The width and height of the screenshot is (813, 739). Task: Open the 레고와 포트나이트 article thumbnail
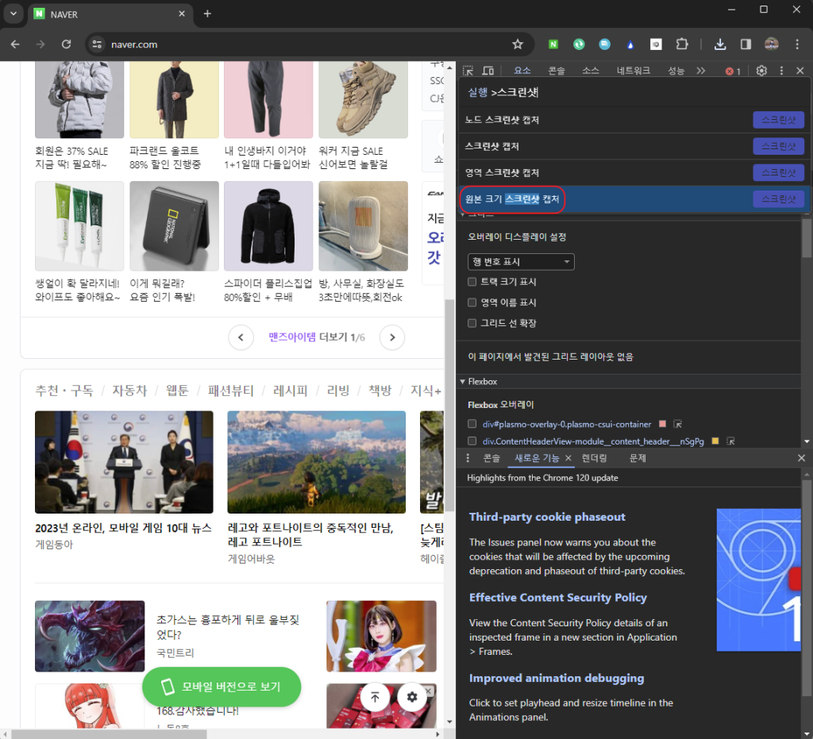(316, 462)
